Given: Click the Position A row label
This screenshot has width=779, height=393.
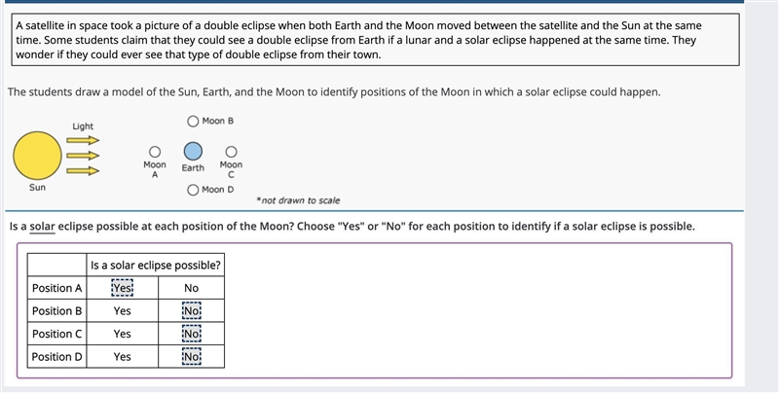Looking at the screenshot, I should point(56,288).
